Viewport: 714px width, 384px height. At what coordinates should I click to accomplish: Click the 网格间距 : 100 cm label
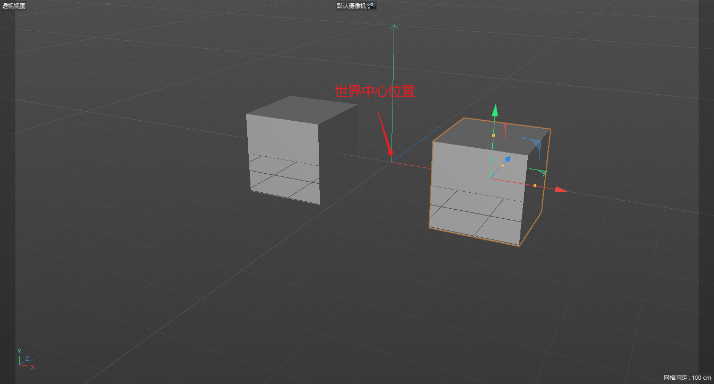pyautogui.click(x=687, y=378)
